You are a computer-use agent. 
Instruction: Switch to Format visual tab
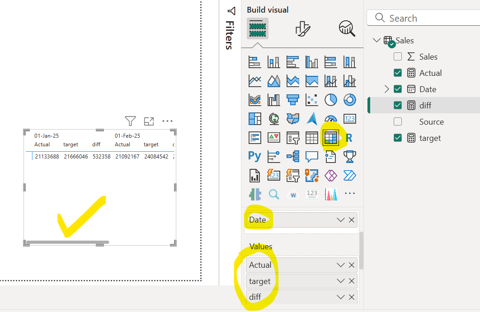302,28
